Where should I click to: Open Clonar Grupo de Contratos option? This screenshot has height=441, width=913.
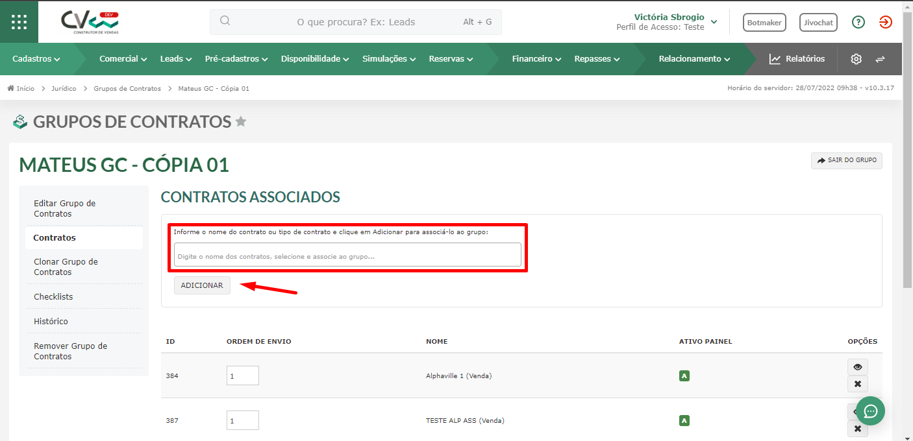(84, 267)
